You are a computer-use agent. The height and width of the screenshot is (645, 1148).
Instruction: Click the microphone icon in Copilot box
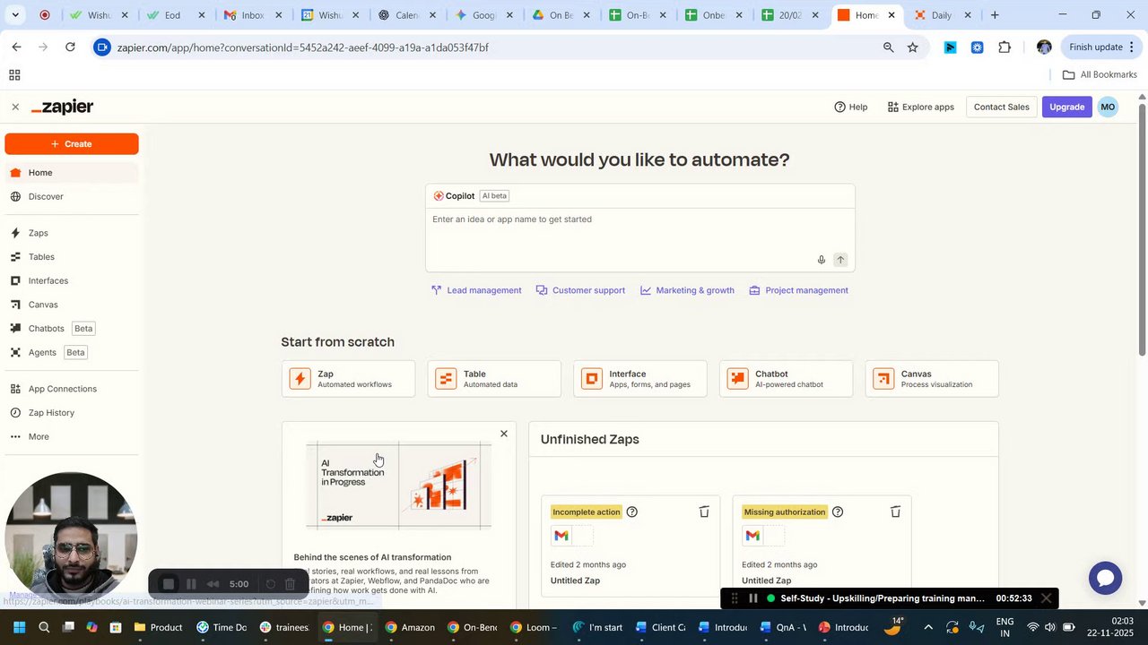[821, 260]
